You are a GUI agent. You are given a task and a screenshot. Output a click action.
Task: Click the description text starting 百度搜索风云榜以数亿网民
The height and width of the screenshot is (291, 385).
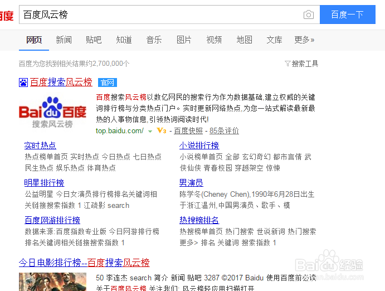(x=206, y=108)
